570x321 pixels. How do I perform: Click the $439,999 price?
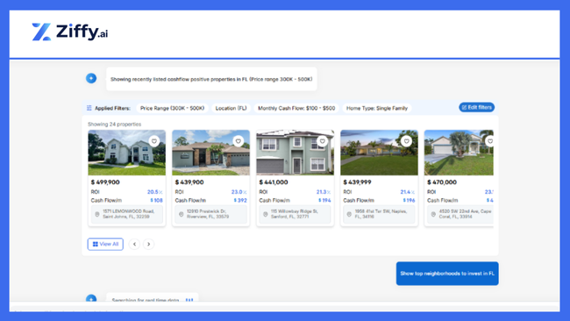click(x=357, y=182)
